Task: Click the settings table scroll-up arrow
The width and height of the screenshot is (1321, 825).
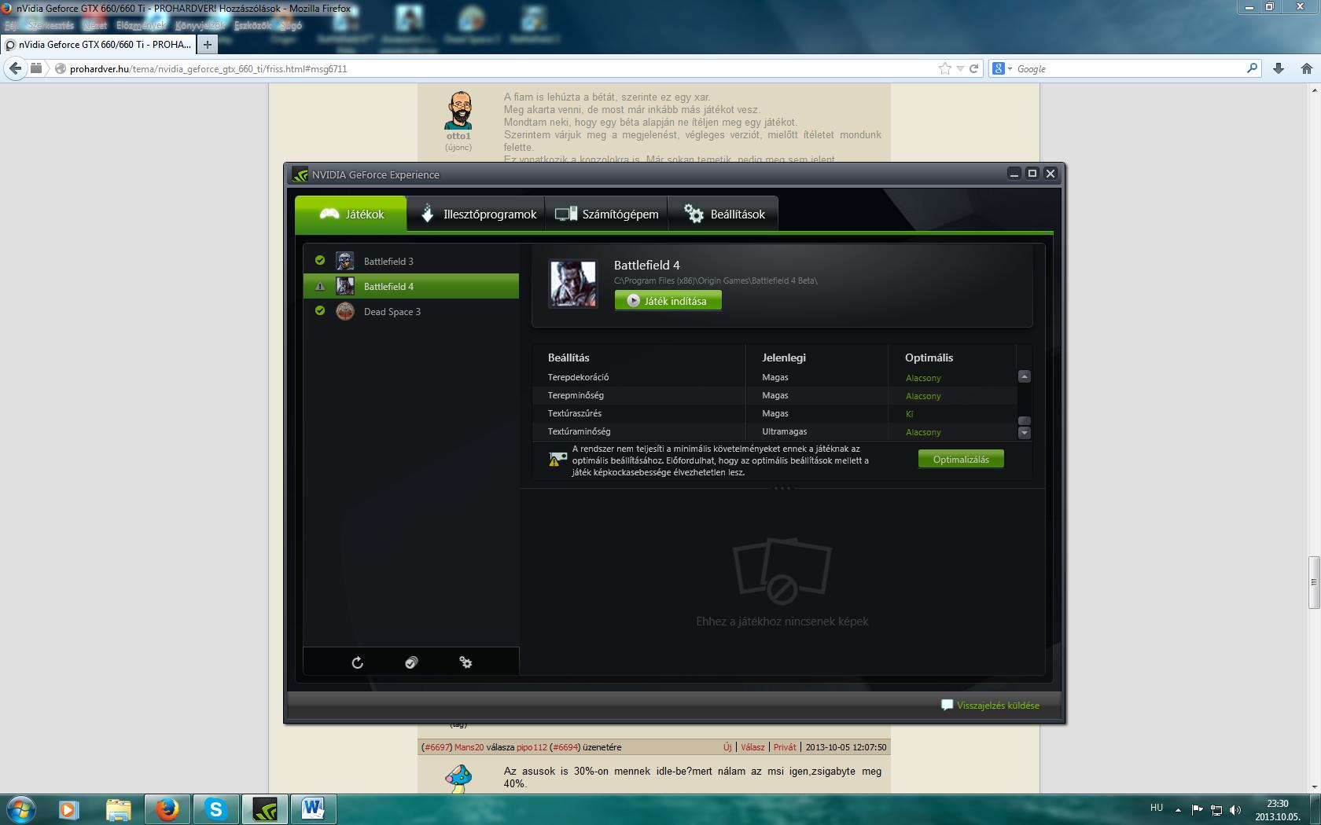Action: pyautogui.click(x=1024, y=376)
